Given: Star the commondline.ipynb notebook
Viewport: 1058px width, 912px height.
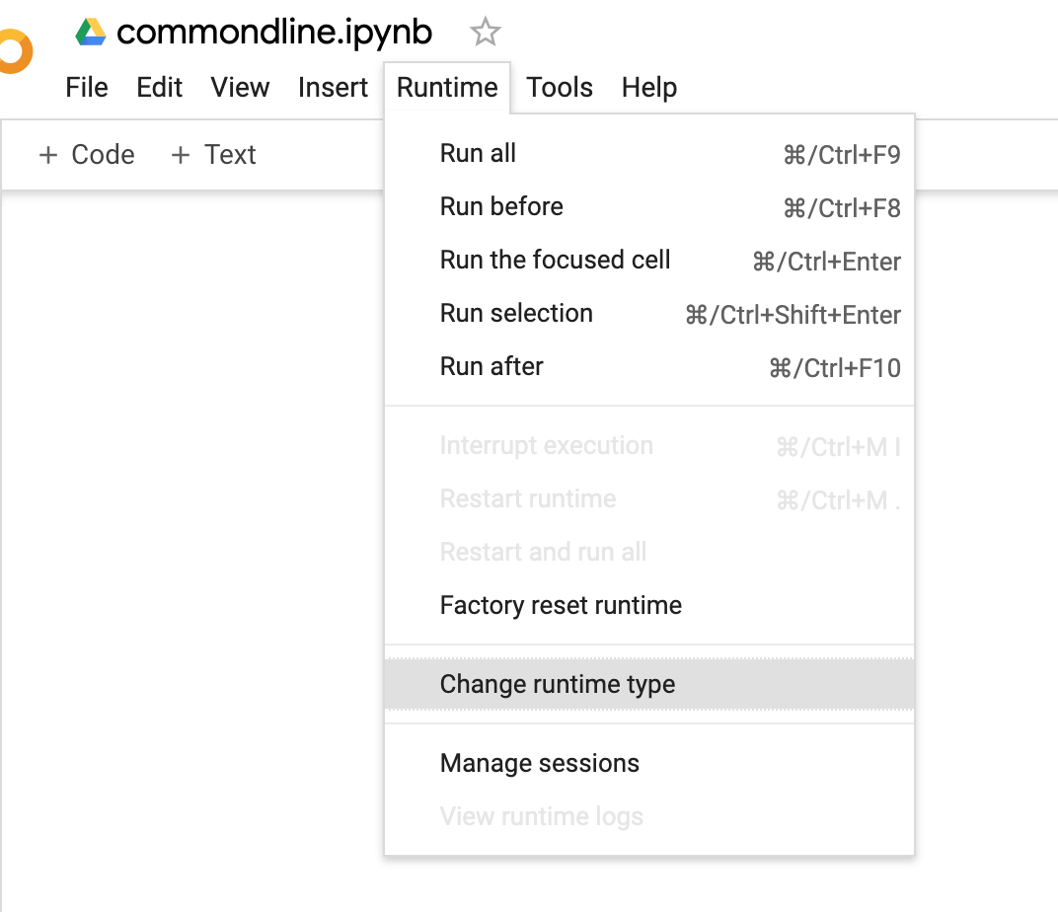Looking at the screenshot, I should click(485, 34).
